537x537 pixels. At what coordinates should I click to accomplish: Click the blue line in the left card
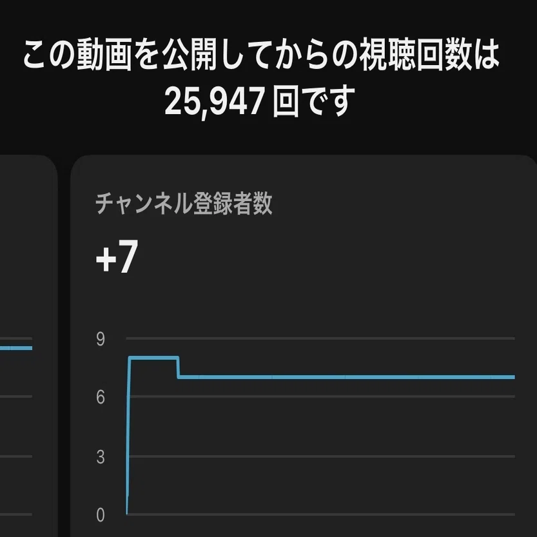(16, 348)
